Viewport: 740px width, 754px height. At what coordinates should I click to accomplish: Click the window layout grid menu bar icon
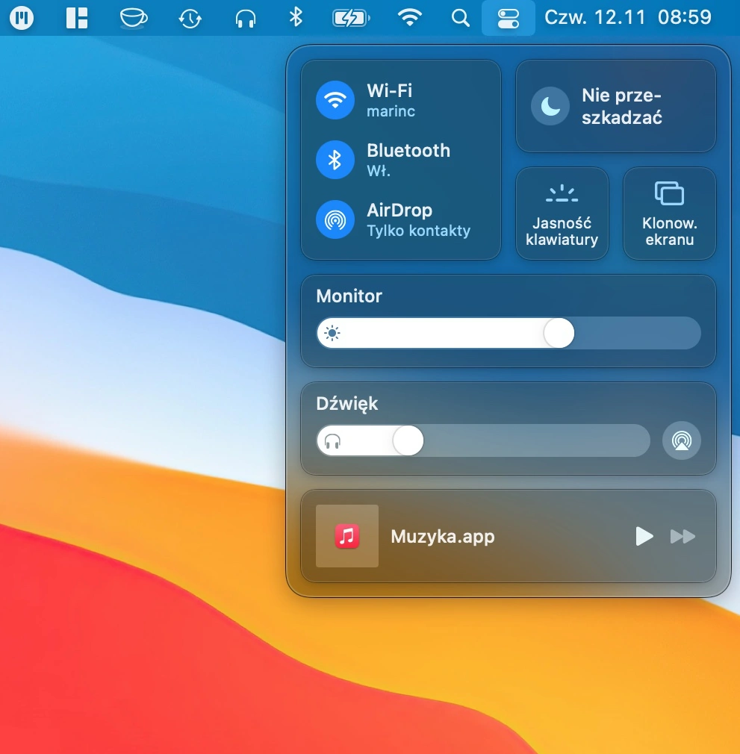77,18
